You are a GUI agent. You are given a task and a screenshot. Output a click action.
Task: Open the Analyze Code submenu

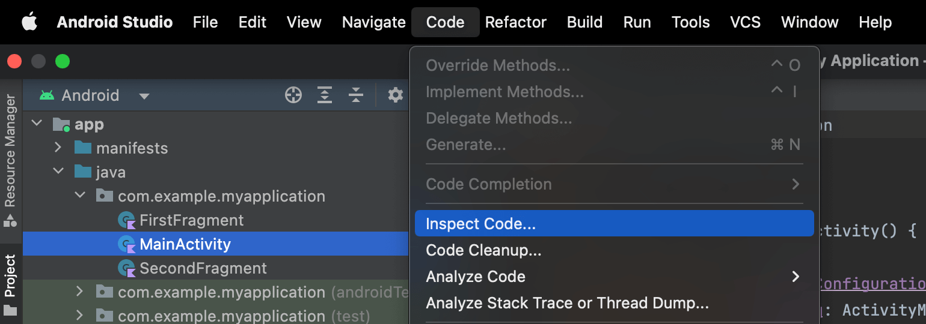(615, 277)
